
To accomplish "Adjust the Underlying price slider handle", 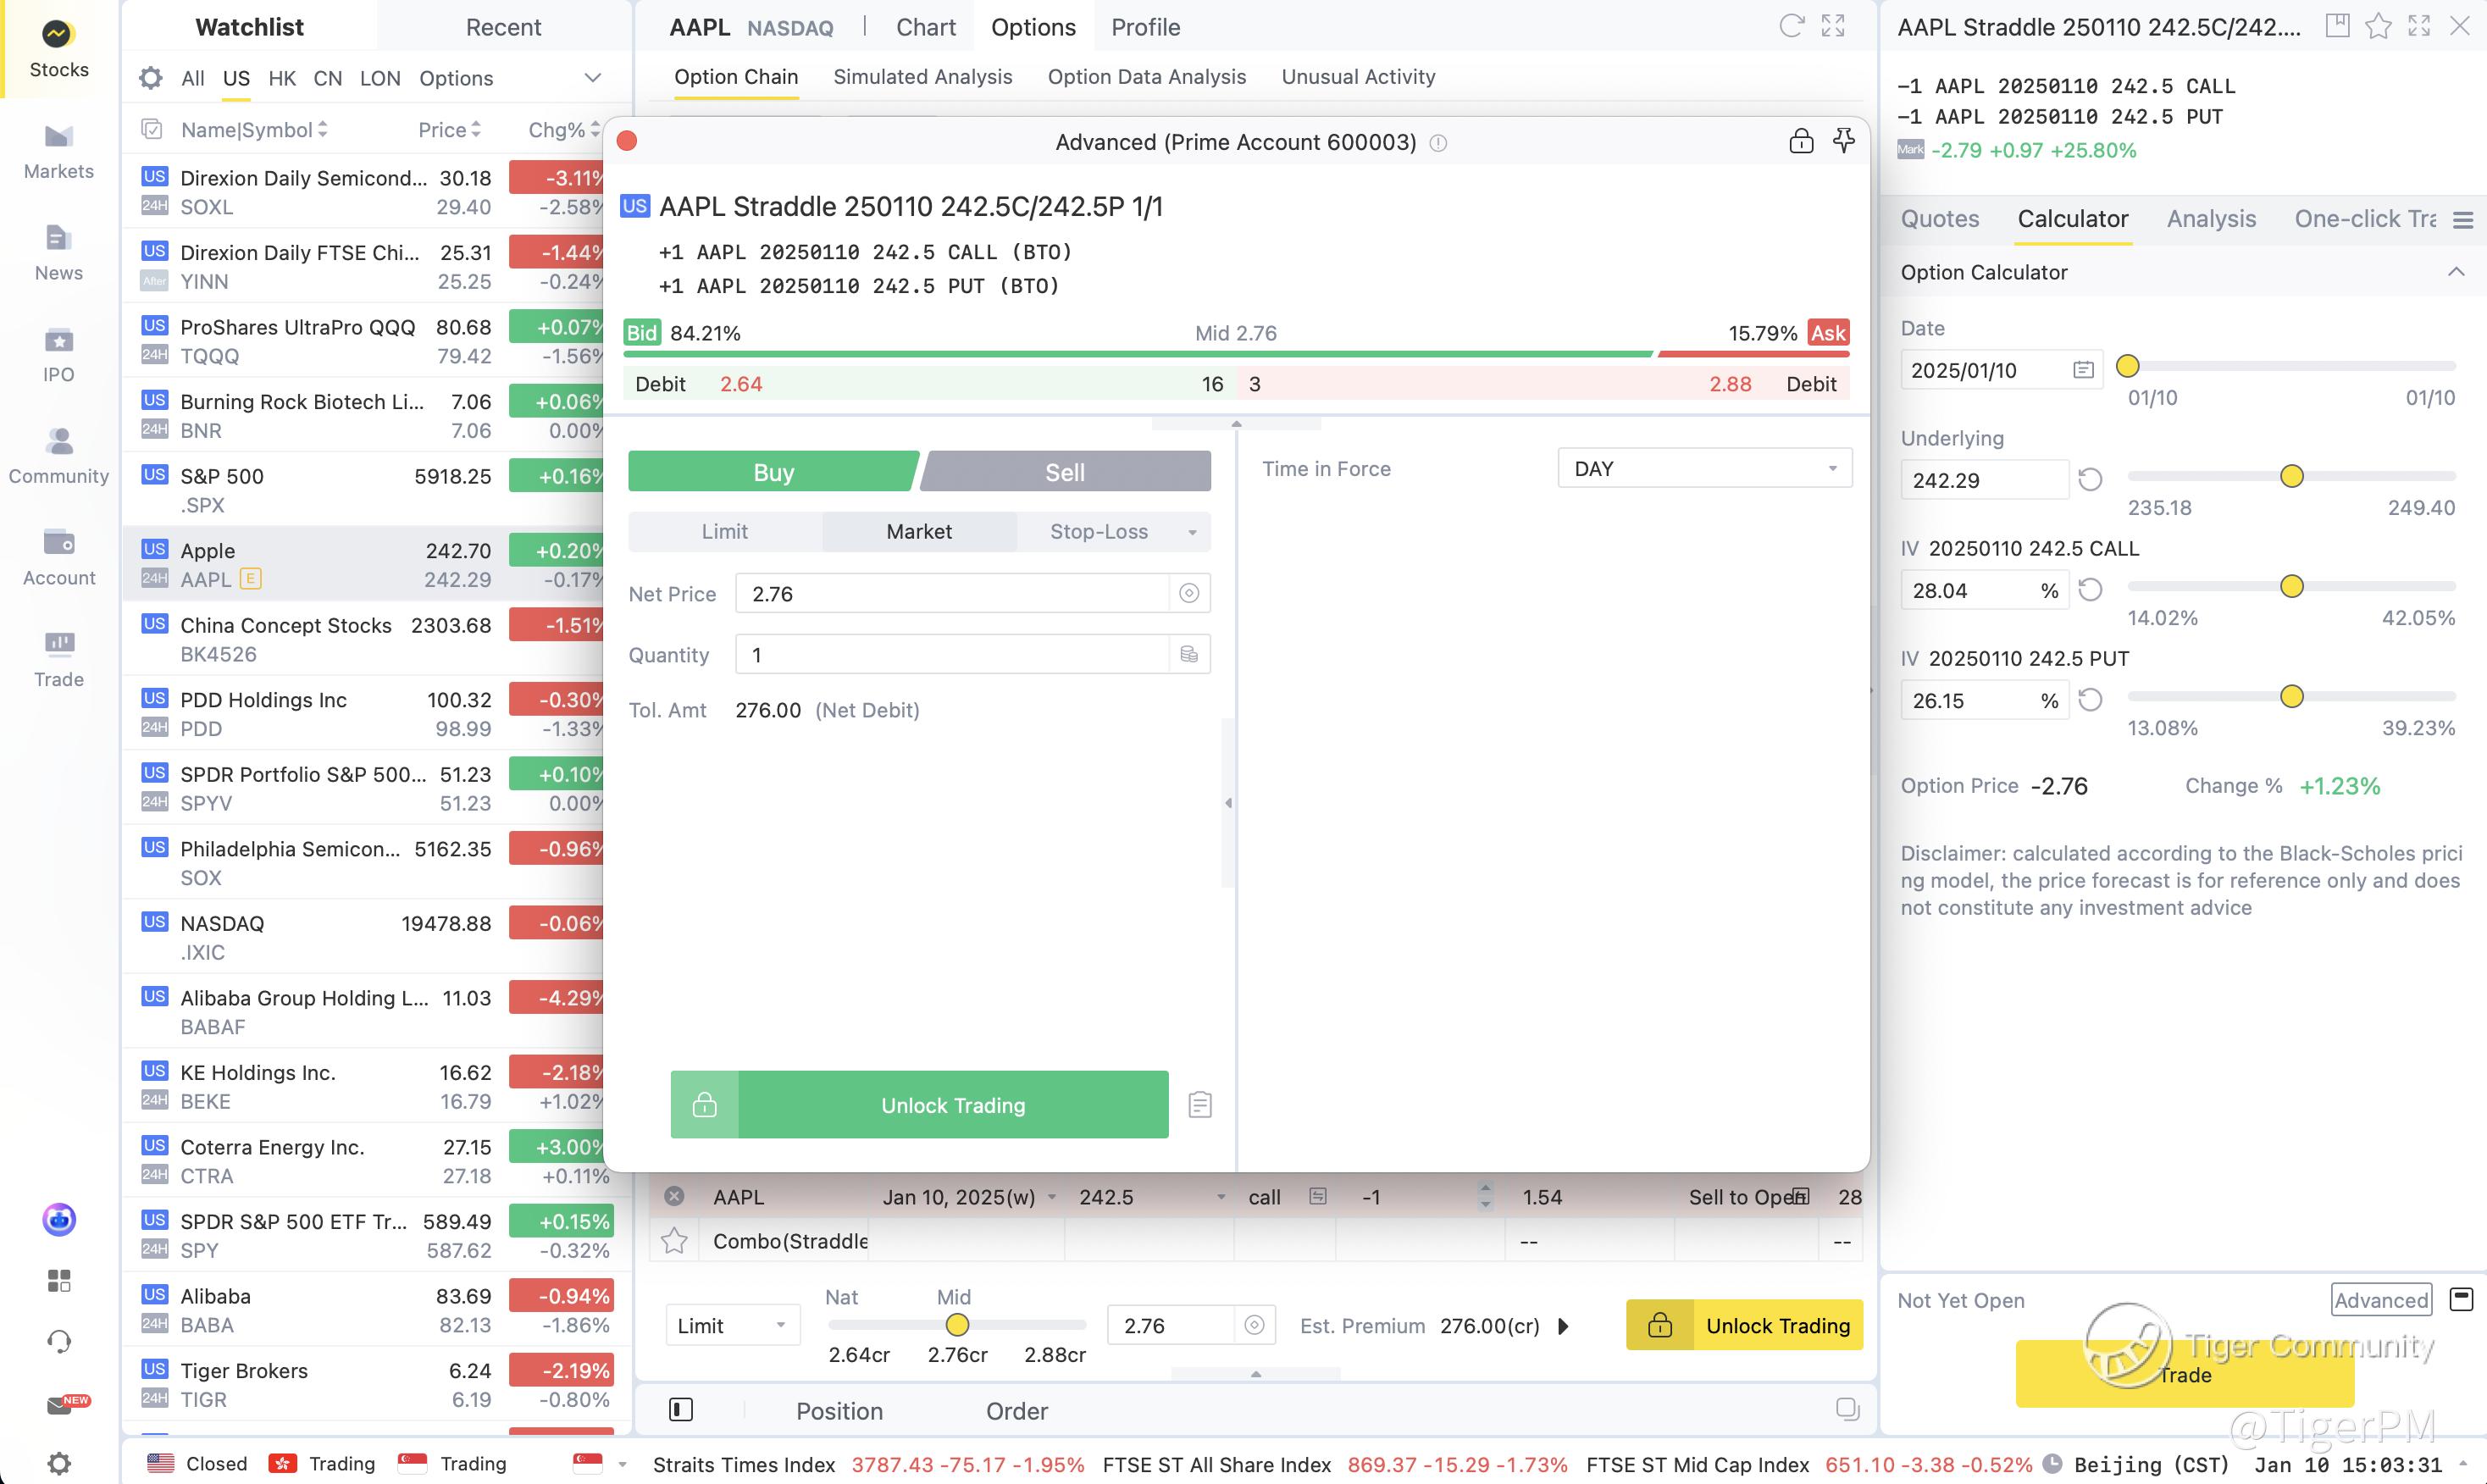I will 2292,476.
